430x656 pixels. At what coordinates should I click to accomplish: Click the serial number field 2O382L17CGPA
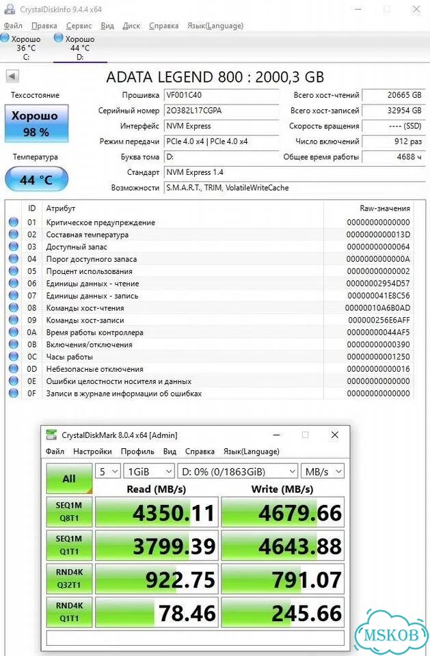coord(221,111)
